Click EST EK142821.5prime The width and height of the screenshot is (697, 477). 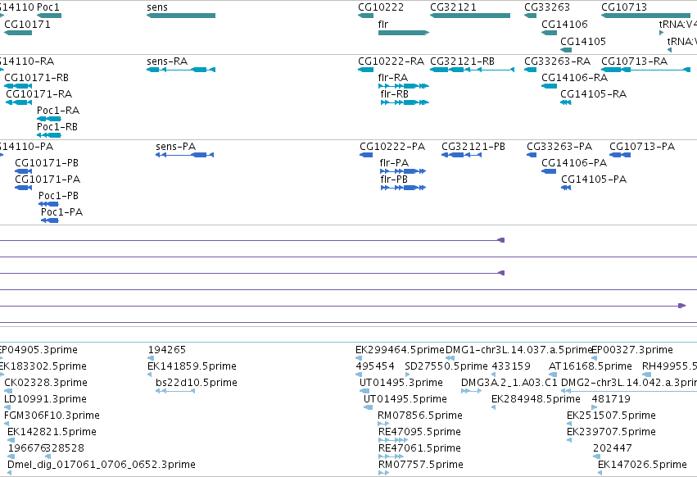click(52, 432)
